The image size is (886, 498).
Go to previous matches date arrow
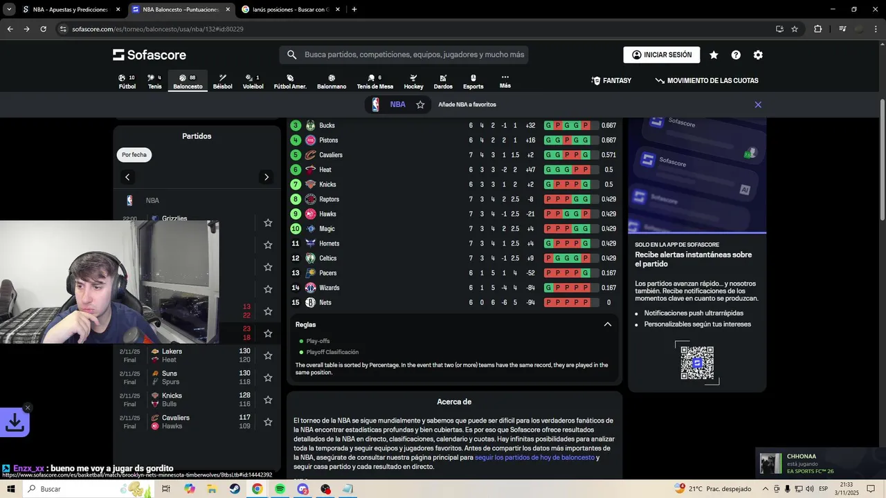(127, 177)
